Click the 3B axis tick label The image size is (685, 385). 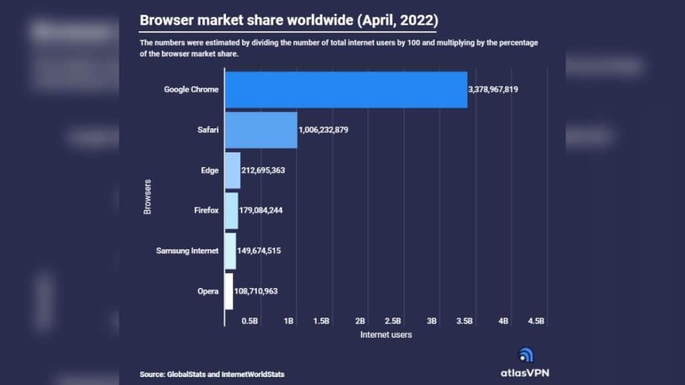pyautogui.click(x=431, y=322)
